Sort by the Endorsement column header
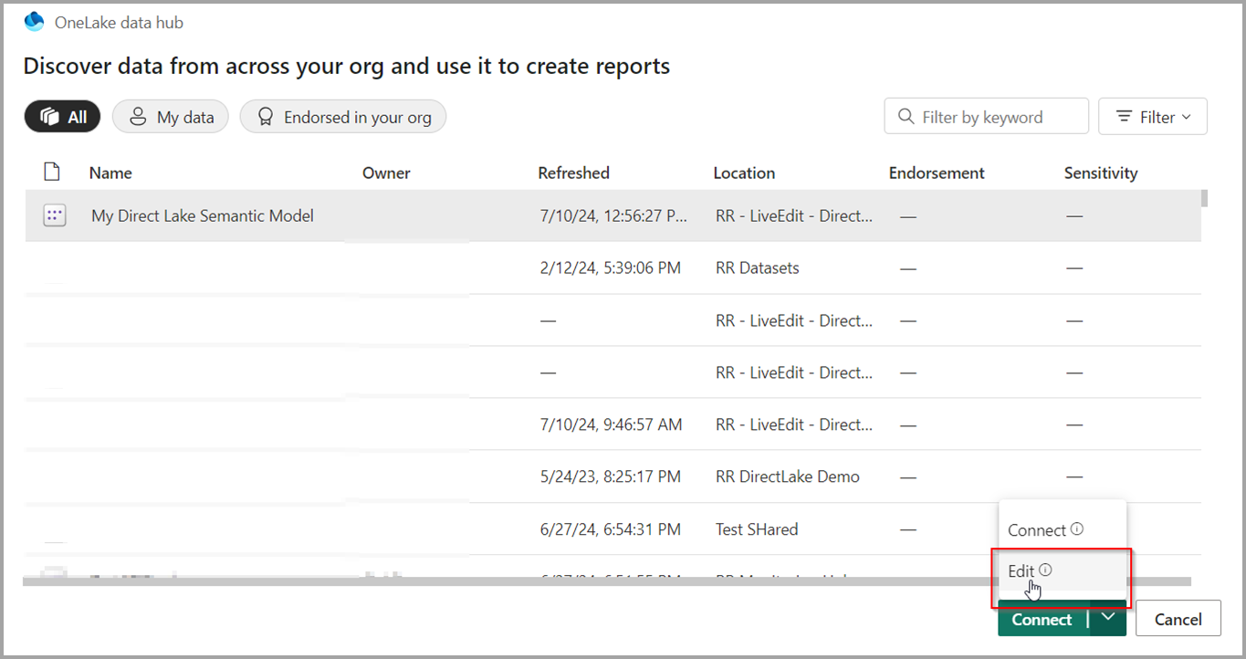Image resolution: width=1246 pixels, height=659 pixels. pos(937,173)
